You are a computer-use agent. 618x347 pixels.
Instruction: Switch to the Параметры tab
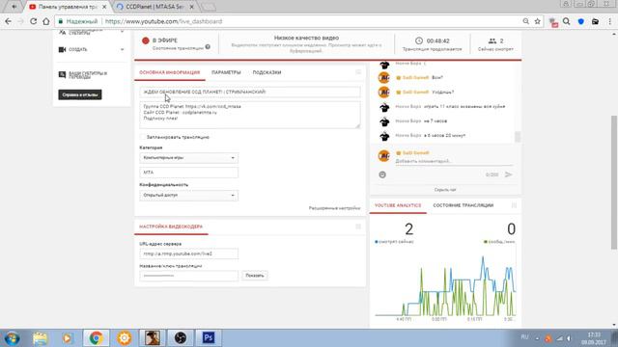226,72
